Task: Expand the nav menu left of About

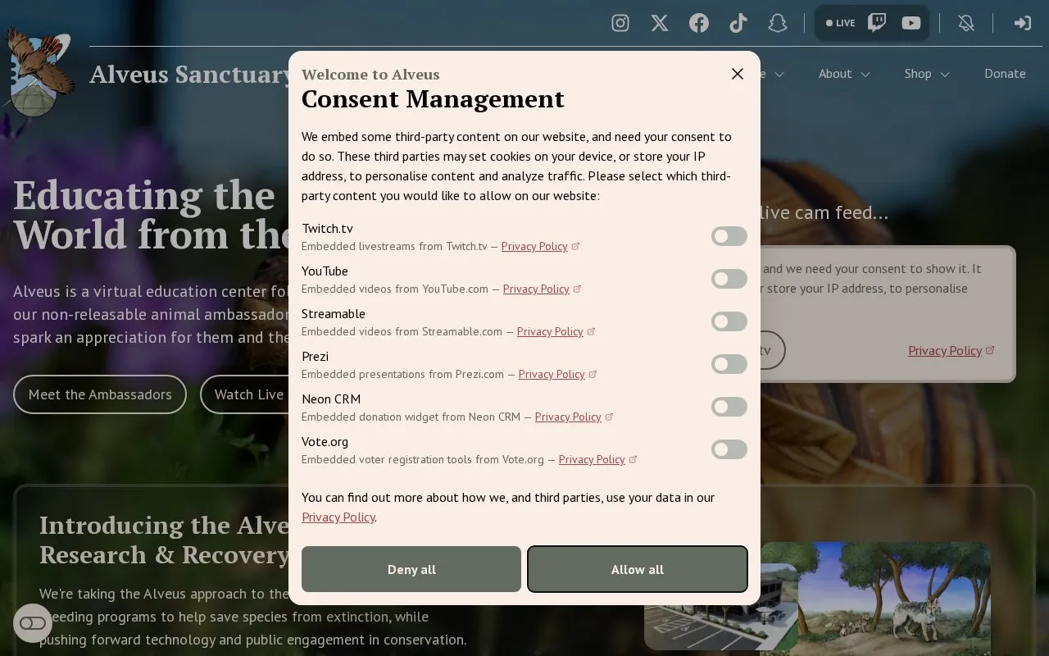Action: (773, 74)
